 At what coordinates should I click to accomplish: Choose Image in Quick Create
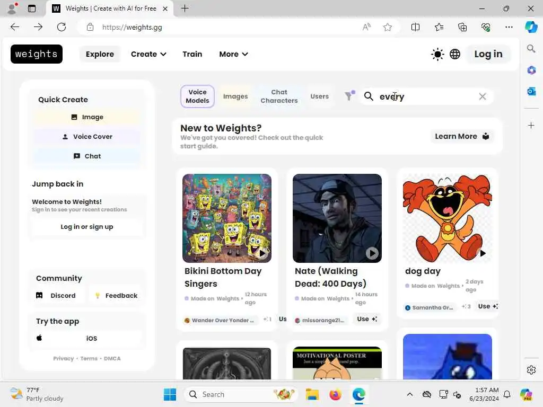pos(87,117)
